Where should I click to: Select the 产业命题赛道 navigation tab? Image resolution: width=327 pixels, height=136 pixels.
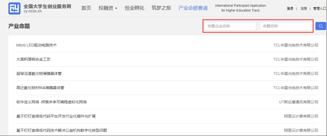click(x=193, y=8)
